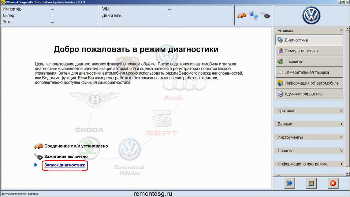Open the Диагностика mode
350x197 pixels.
(309, 40)
